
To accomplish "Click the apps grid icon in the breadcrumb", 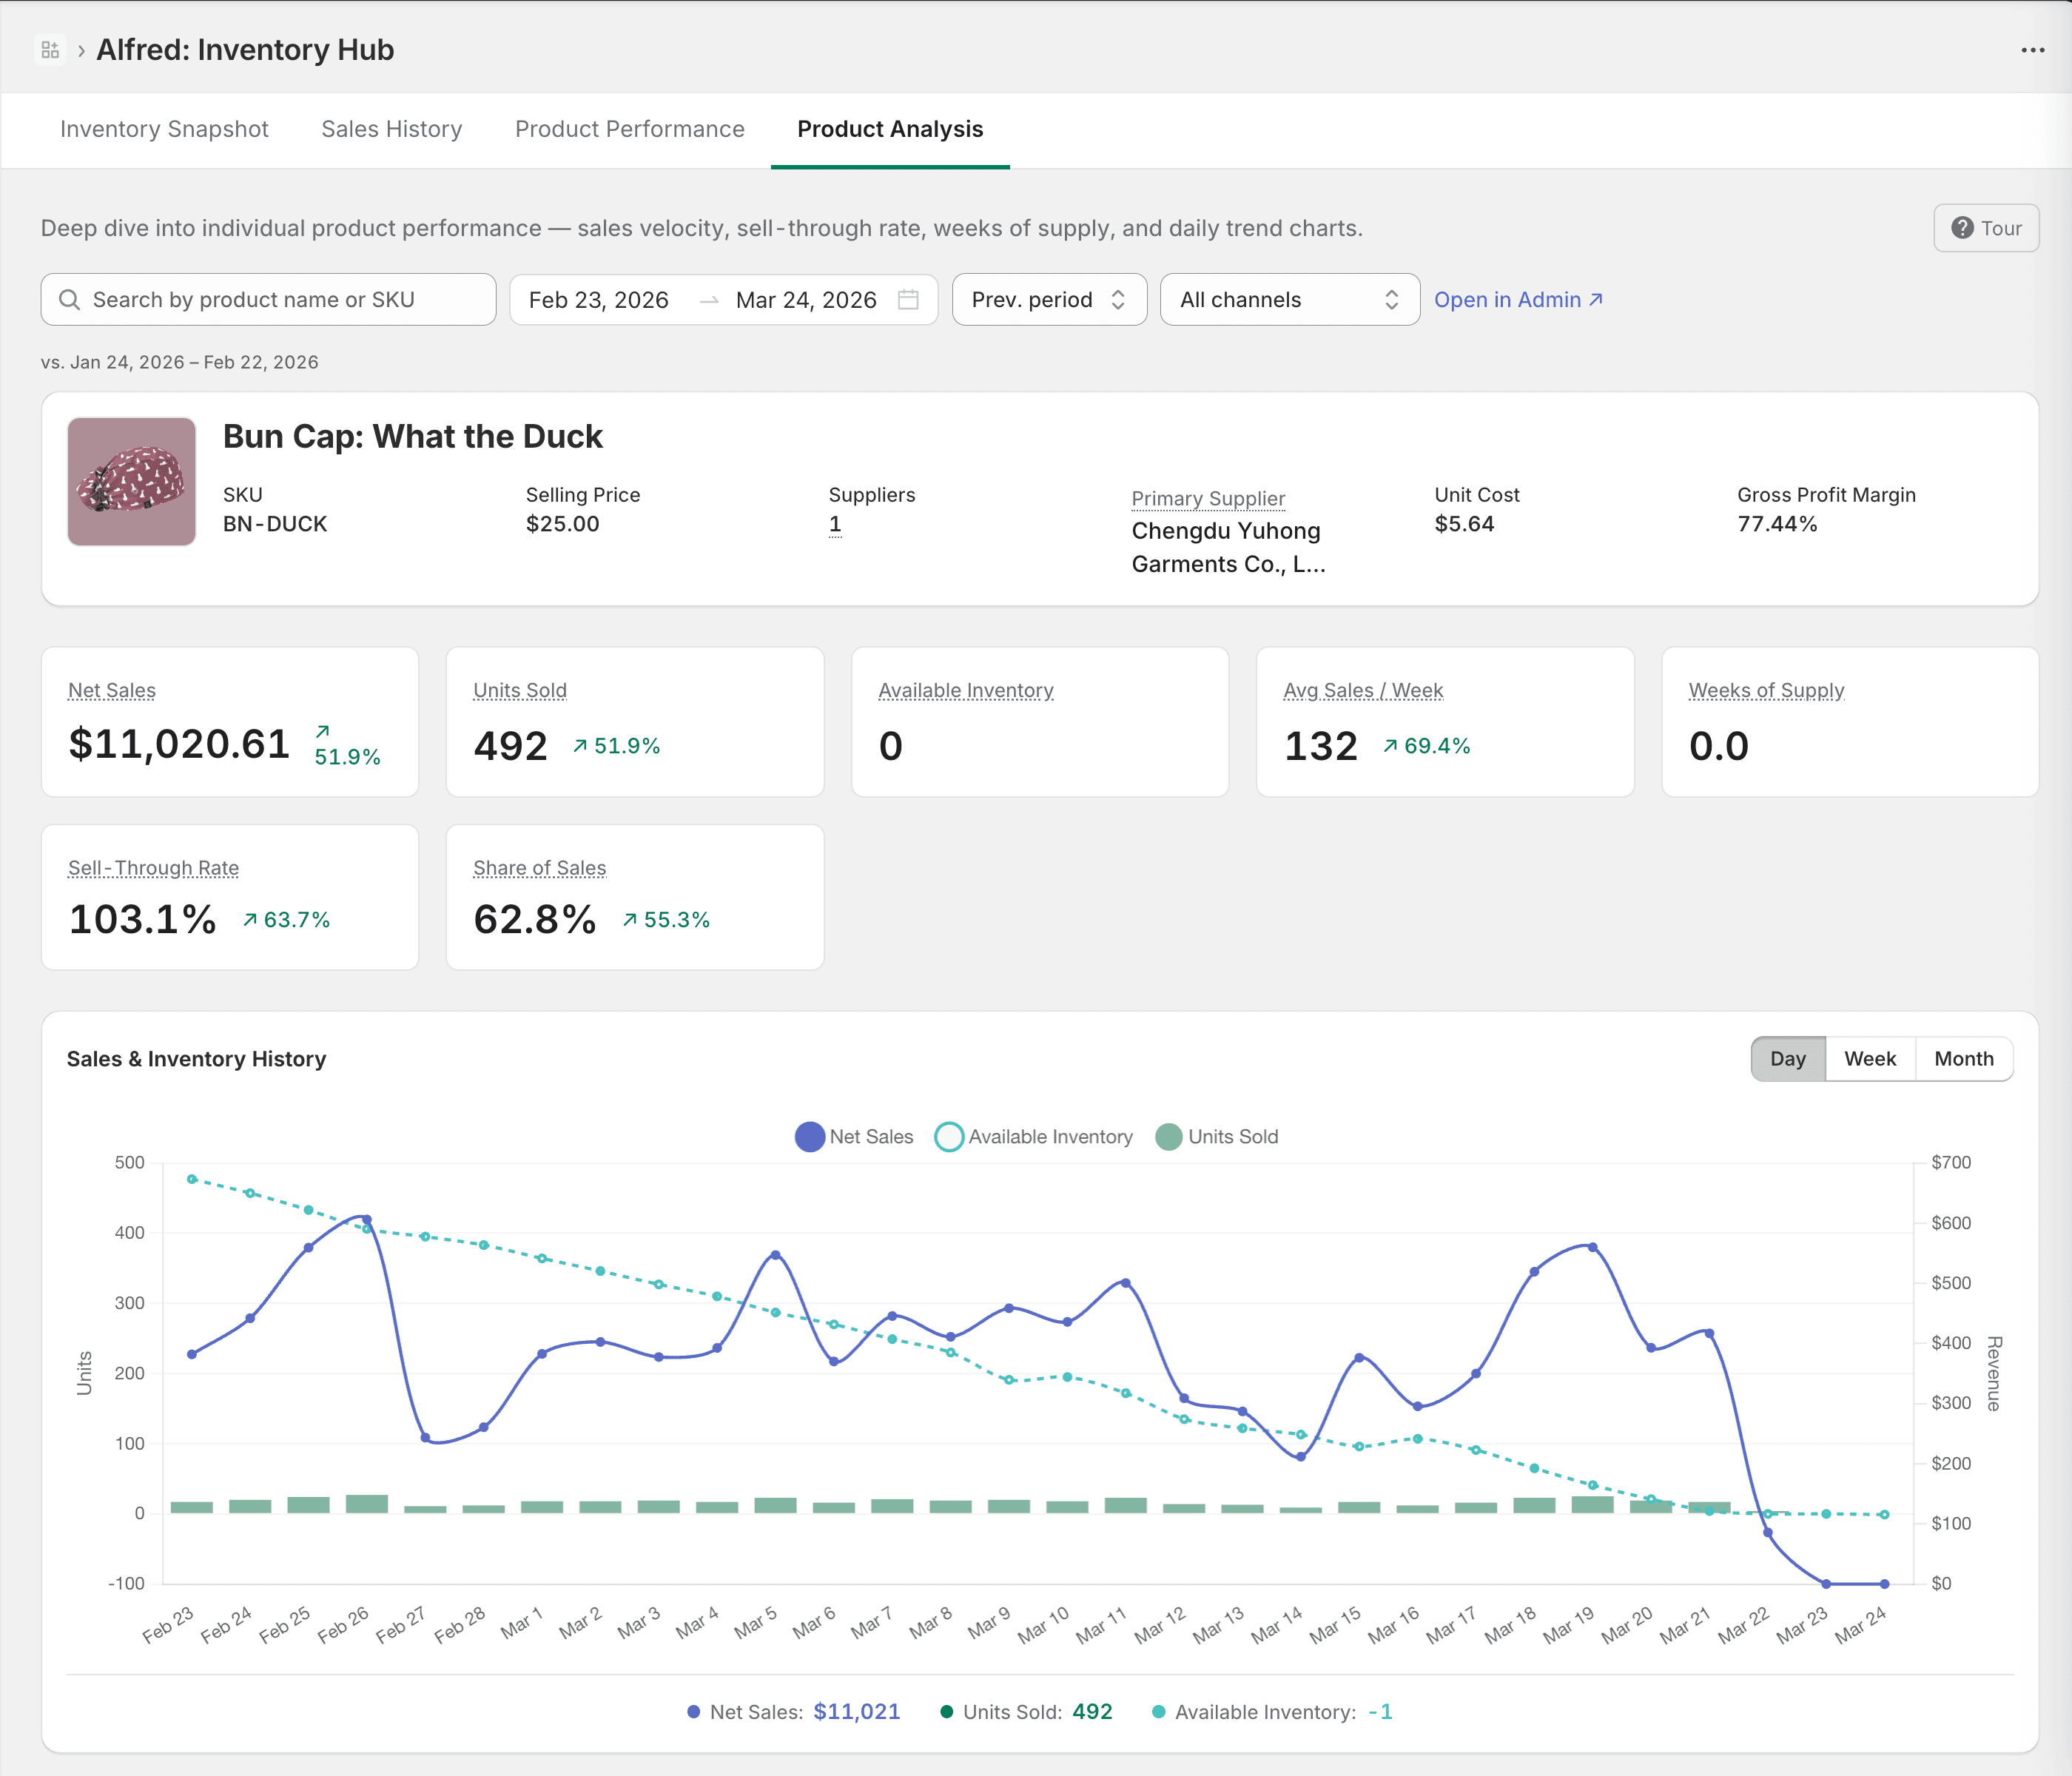I will click(x=50, y=48).
